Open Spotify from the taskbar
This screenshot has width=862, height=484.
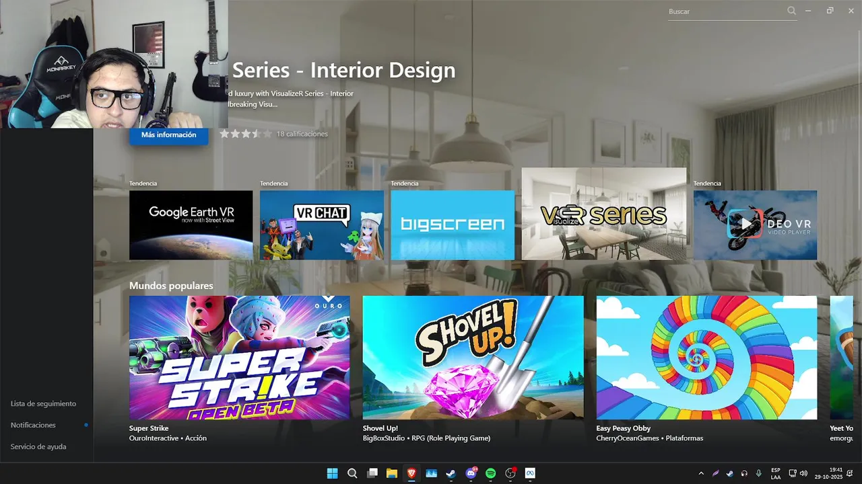pyautogui.click(x=491, y=473)
